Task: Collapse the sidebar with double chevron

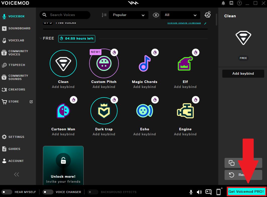Action: 17,174
